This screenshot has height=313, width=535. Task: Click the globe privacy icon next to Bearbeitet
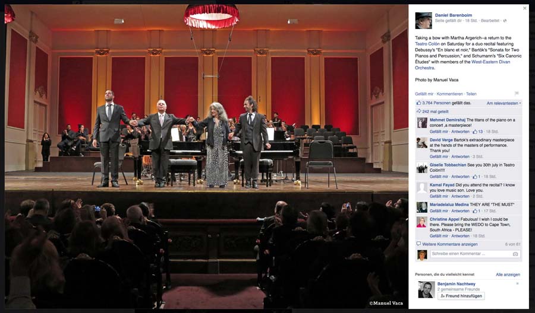coord(505,21)
